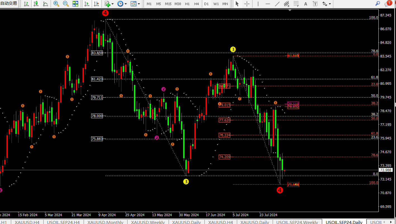This screenshot has height=224, width=396.
Task: Set timeframe to W1
Action: [216, 4]
